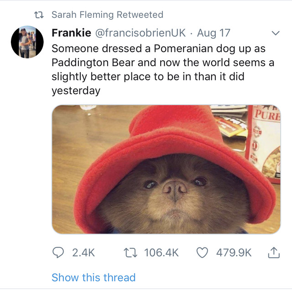Click the display name "Frankie"
The width and height of the screenshot is (292, 290).
[x=71, y=33]
